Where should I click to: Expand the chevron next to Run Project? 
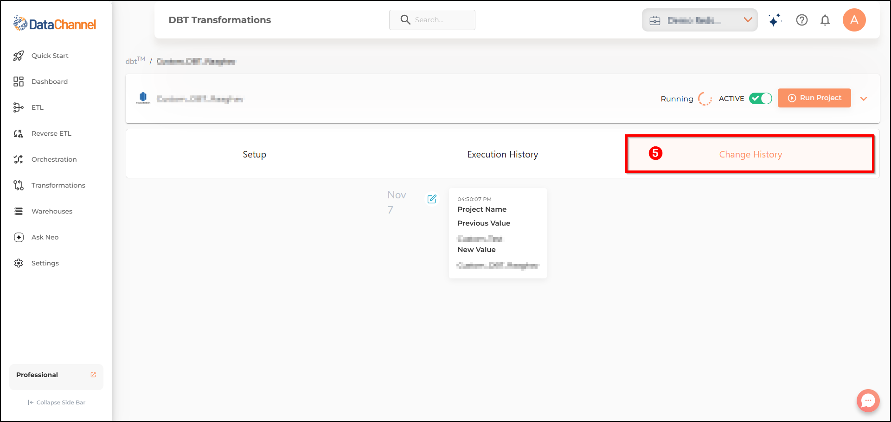click(x=864, y=99)
